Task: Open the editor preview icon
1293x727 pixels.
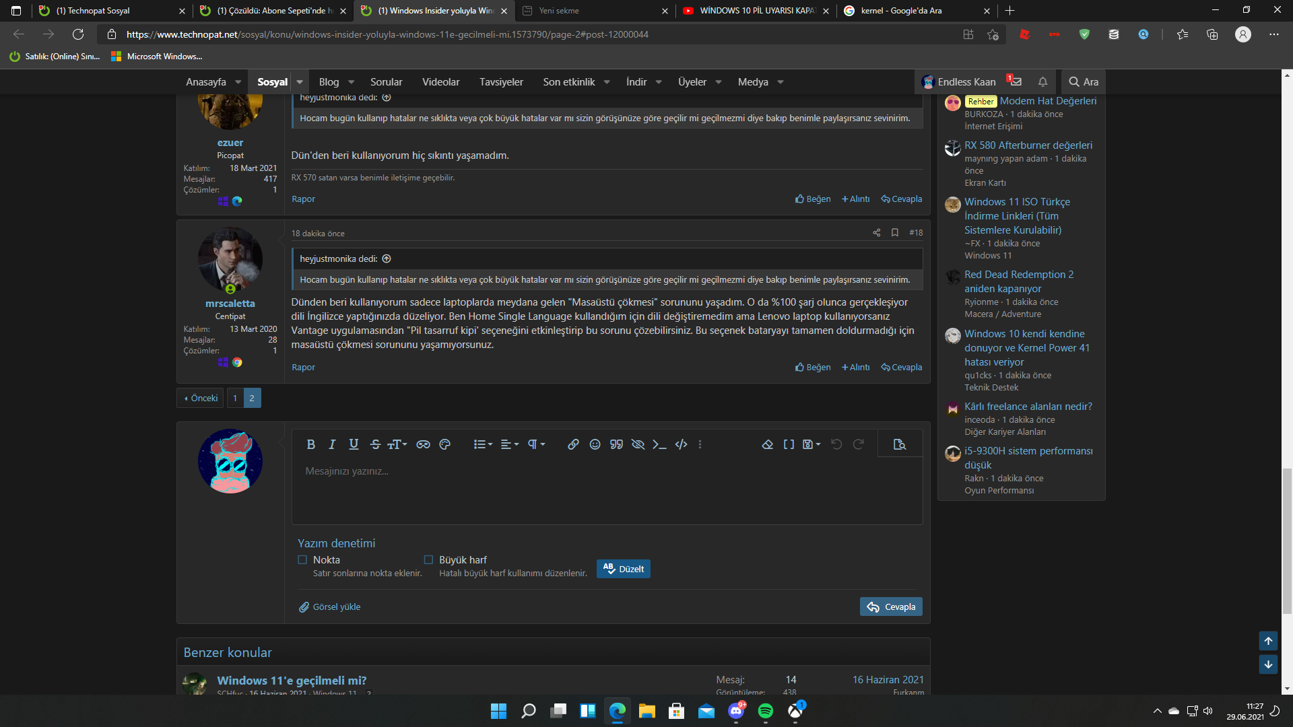Action: [899, 444]
